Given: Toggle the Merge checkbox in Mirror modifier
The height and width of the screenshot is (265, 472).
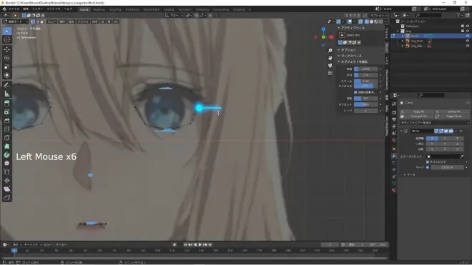Looking at the screenshot, I should point(428,167).
